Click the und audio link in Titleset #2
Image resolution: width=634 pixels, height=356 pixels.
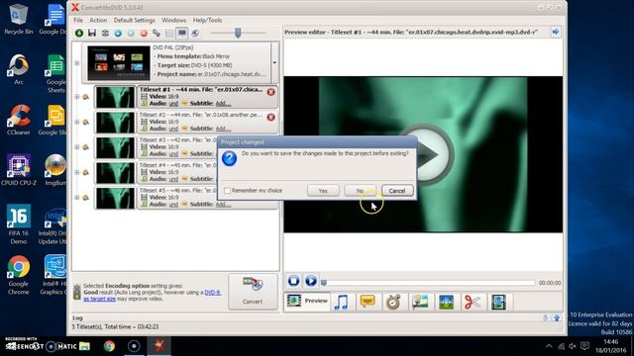pyautogui.click(x=173, y=129)
